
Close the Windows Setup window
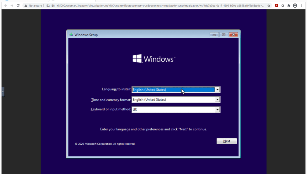click(233, 35)
